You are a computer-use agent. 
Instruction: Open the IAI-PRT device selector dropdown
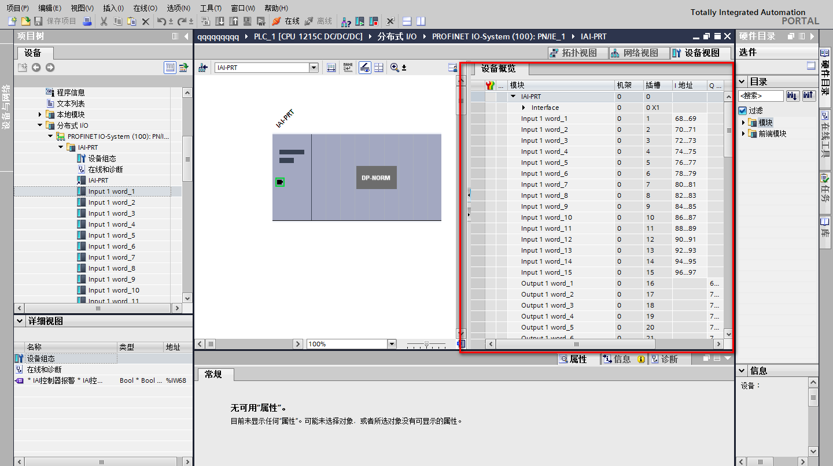(314, 68)
